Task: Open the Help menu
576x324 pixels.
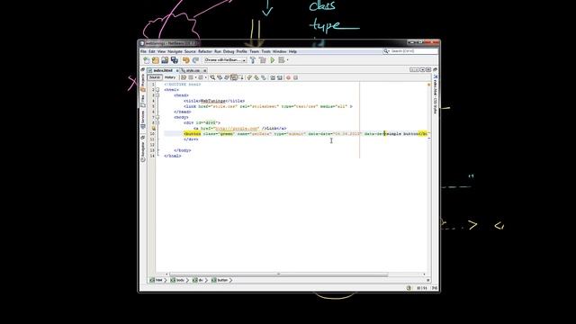Action: [x=292, y=52]
